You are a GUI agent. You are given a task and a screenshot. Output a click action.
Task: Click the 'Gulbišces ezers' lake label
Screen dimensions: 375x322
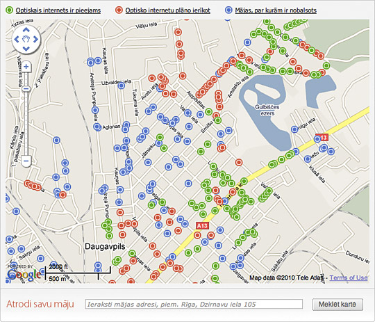click(267, 110)
